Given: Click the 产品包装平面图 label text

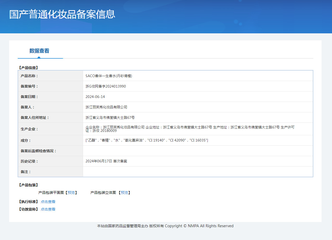Looking at the screenshot, I should 51,193.
